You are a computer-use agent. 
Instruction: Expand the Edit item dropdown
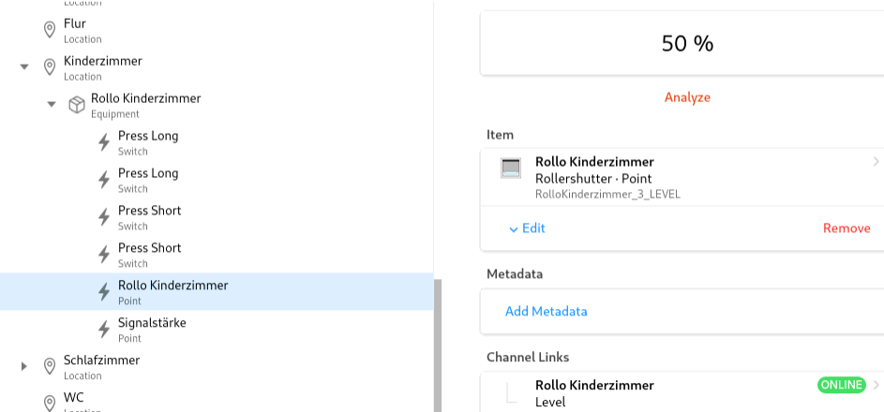(527, 228)
